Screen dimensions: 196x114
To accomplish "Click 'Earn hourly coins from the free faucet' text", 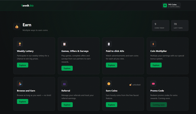I will coord(122,97).
